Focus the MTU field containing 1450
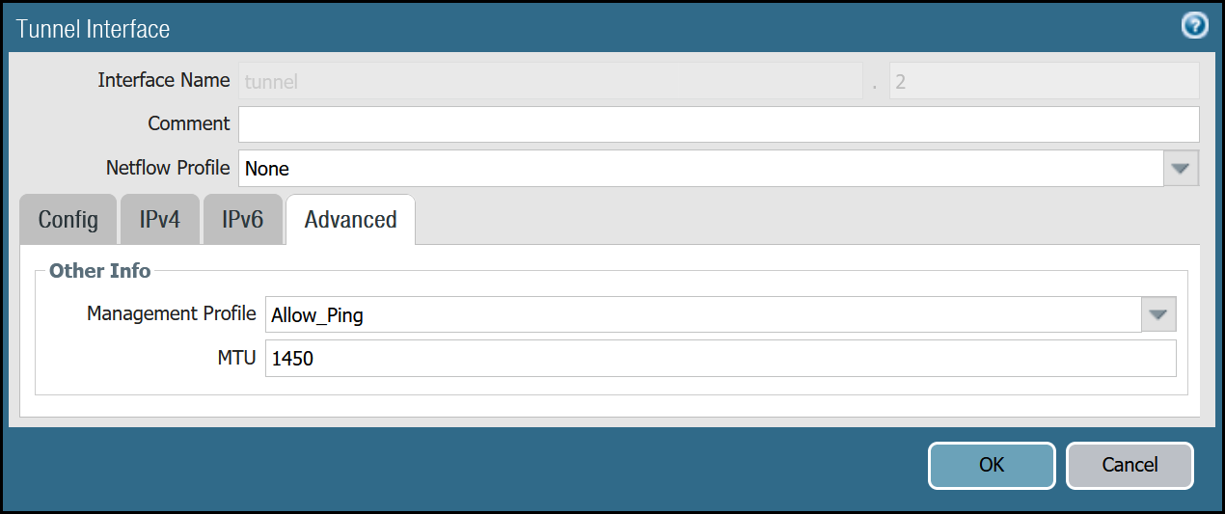The image size is (1225, 514). click(720, 358)
